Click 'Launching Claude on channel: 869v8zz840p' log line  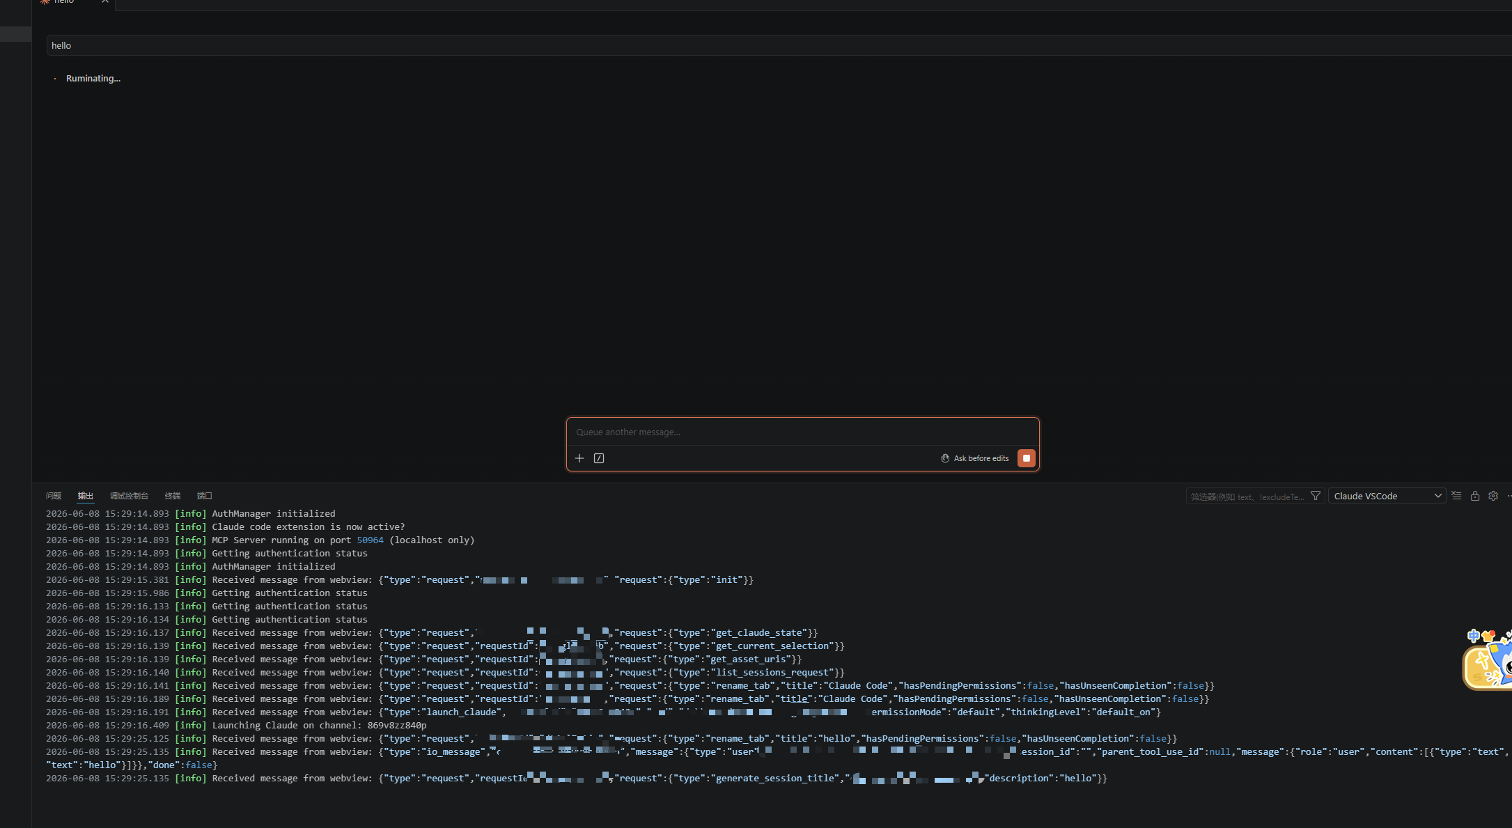(319, 726)
